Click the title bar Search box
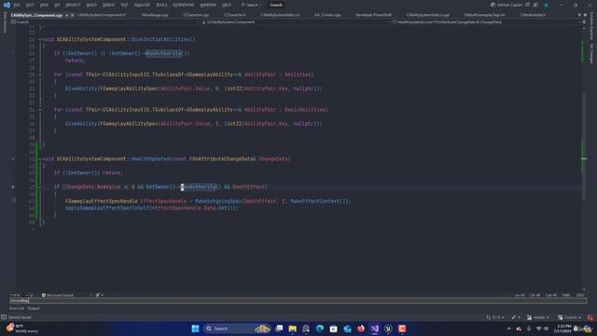The height and width of the screenshot is (336, 597). coord(251,5)
